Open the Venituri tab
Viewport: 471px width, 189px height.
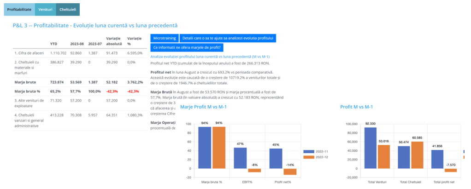click(x=45, y=9)
